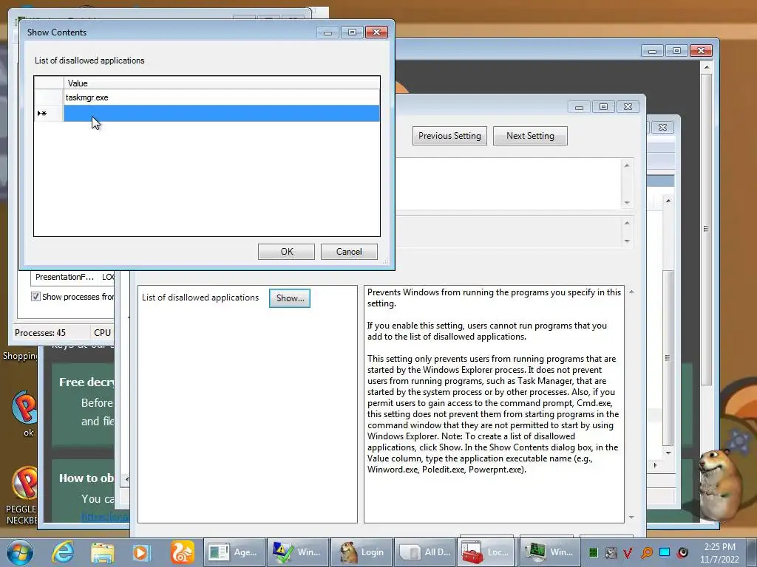
Task: Click comment box scroll-up arrow
Action: pyautogui.click(x=627, y=165)
